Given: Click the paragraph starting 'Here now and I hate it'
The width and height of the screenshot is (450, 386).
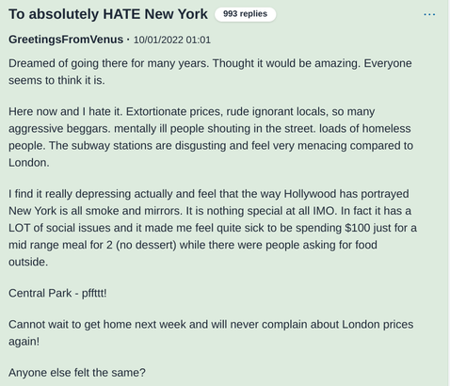Looking at the screenshot, I should pos(211,137).
